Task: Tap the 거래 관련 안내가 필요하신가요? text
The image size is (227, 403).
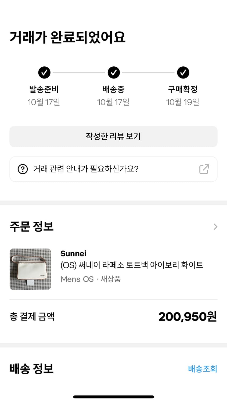Action: tap(86, 169)
